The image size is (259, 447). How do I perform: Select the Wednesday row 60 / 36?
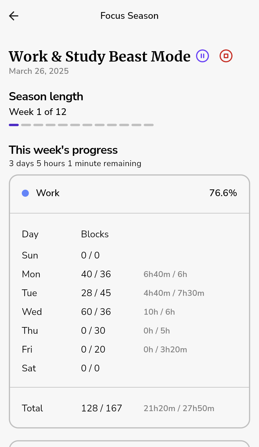pyautogui.click(x=129, y=312)
